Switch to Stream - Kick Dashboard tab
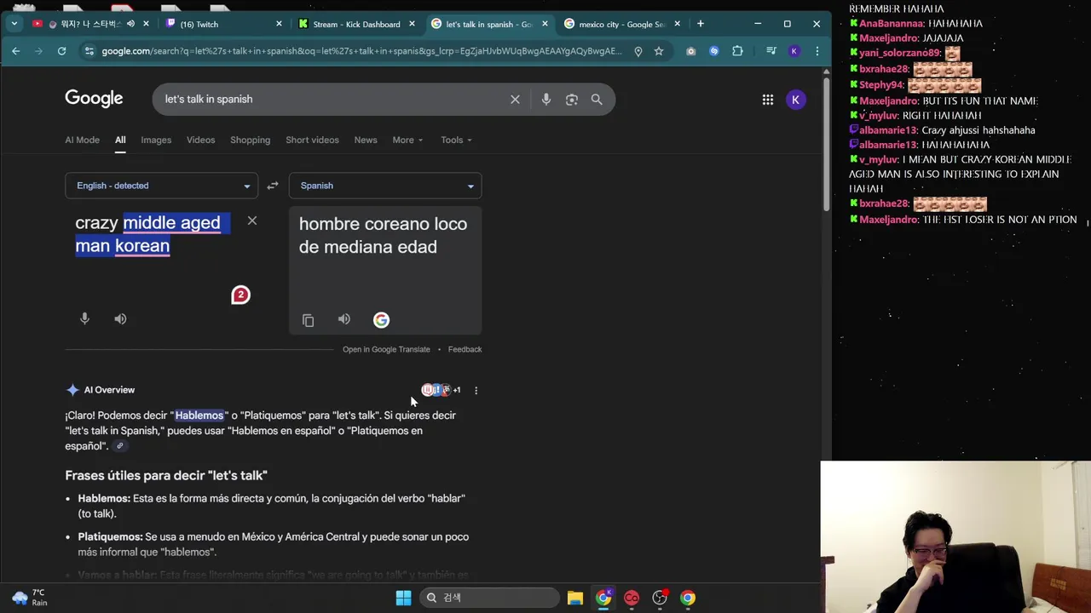Screen dimensions: 1091x613 [356, 24]
